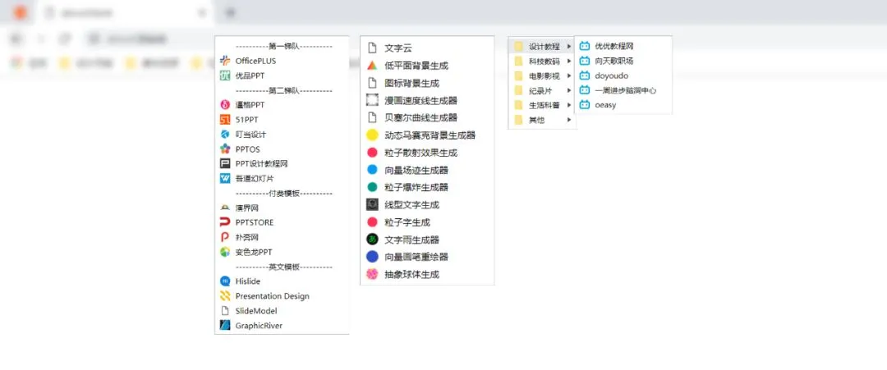Click the 51PPT orange icon

point(224,120)
